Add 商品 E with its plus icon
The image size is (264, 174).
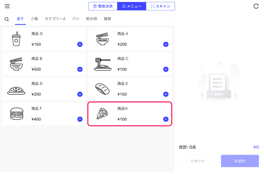pos(166,94)
